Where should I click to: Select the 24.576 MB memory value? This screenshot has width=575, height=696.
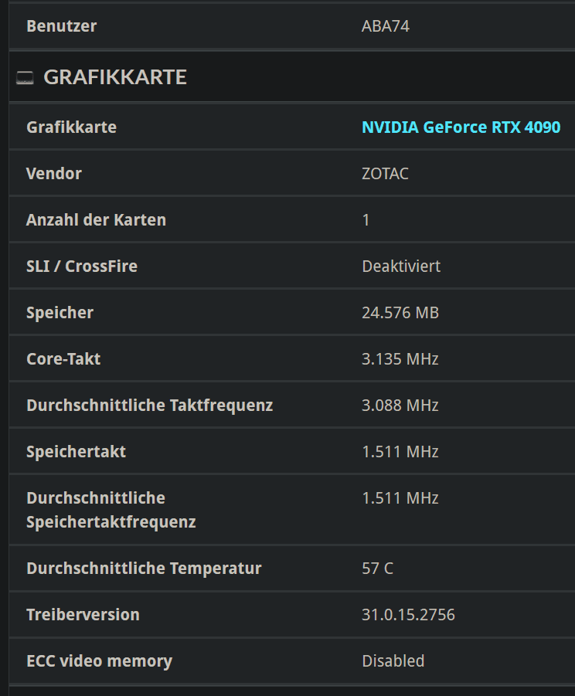pyautogui.click(x=400, y=313)
